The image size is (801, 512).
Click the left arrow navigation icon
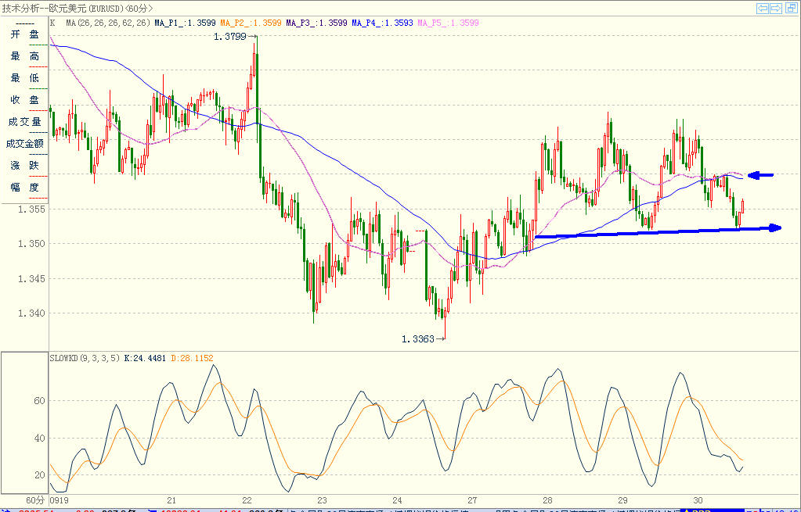(x=763, y=8)
